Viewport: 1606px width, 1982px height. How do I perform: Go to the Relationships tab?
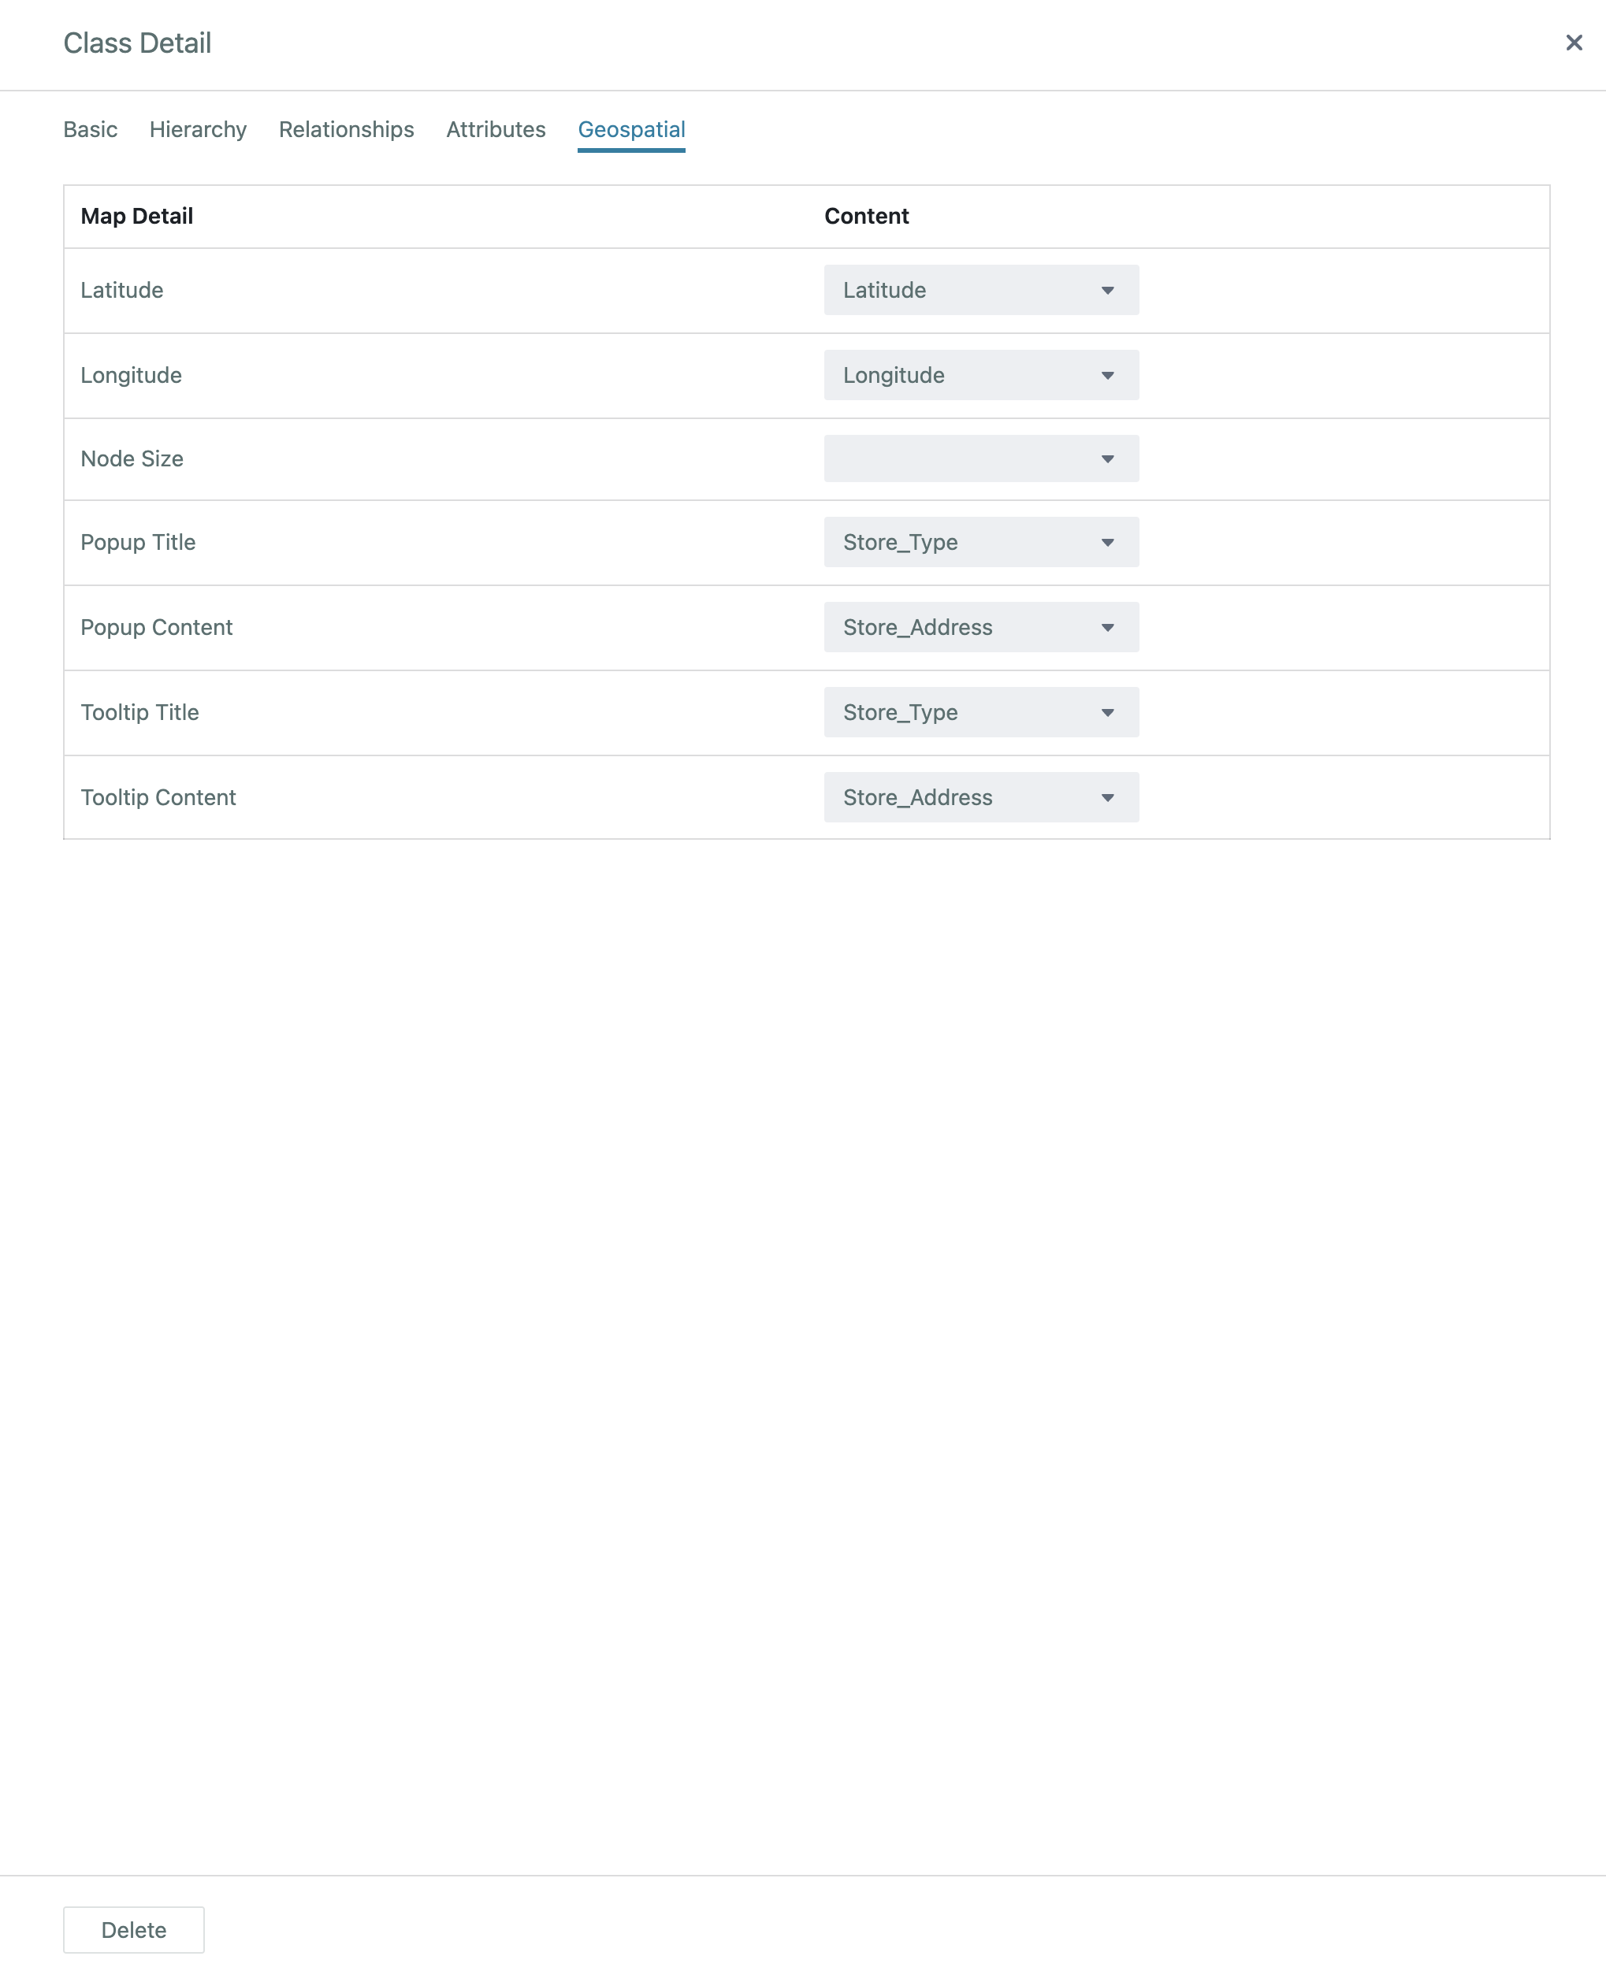point(346,129)
